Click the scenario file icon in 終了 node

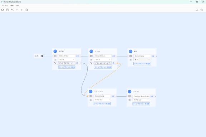pos(131,56)
